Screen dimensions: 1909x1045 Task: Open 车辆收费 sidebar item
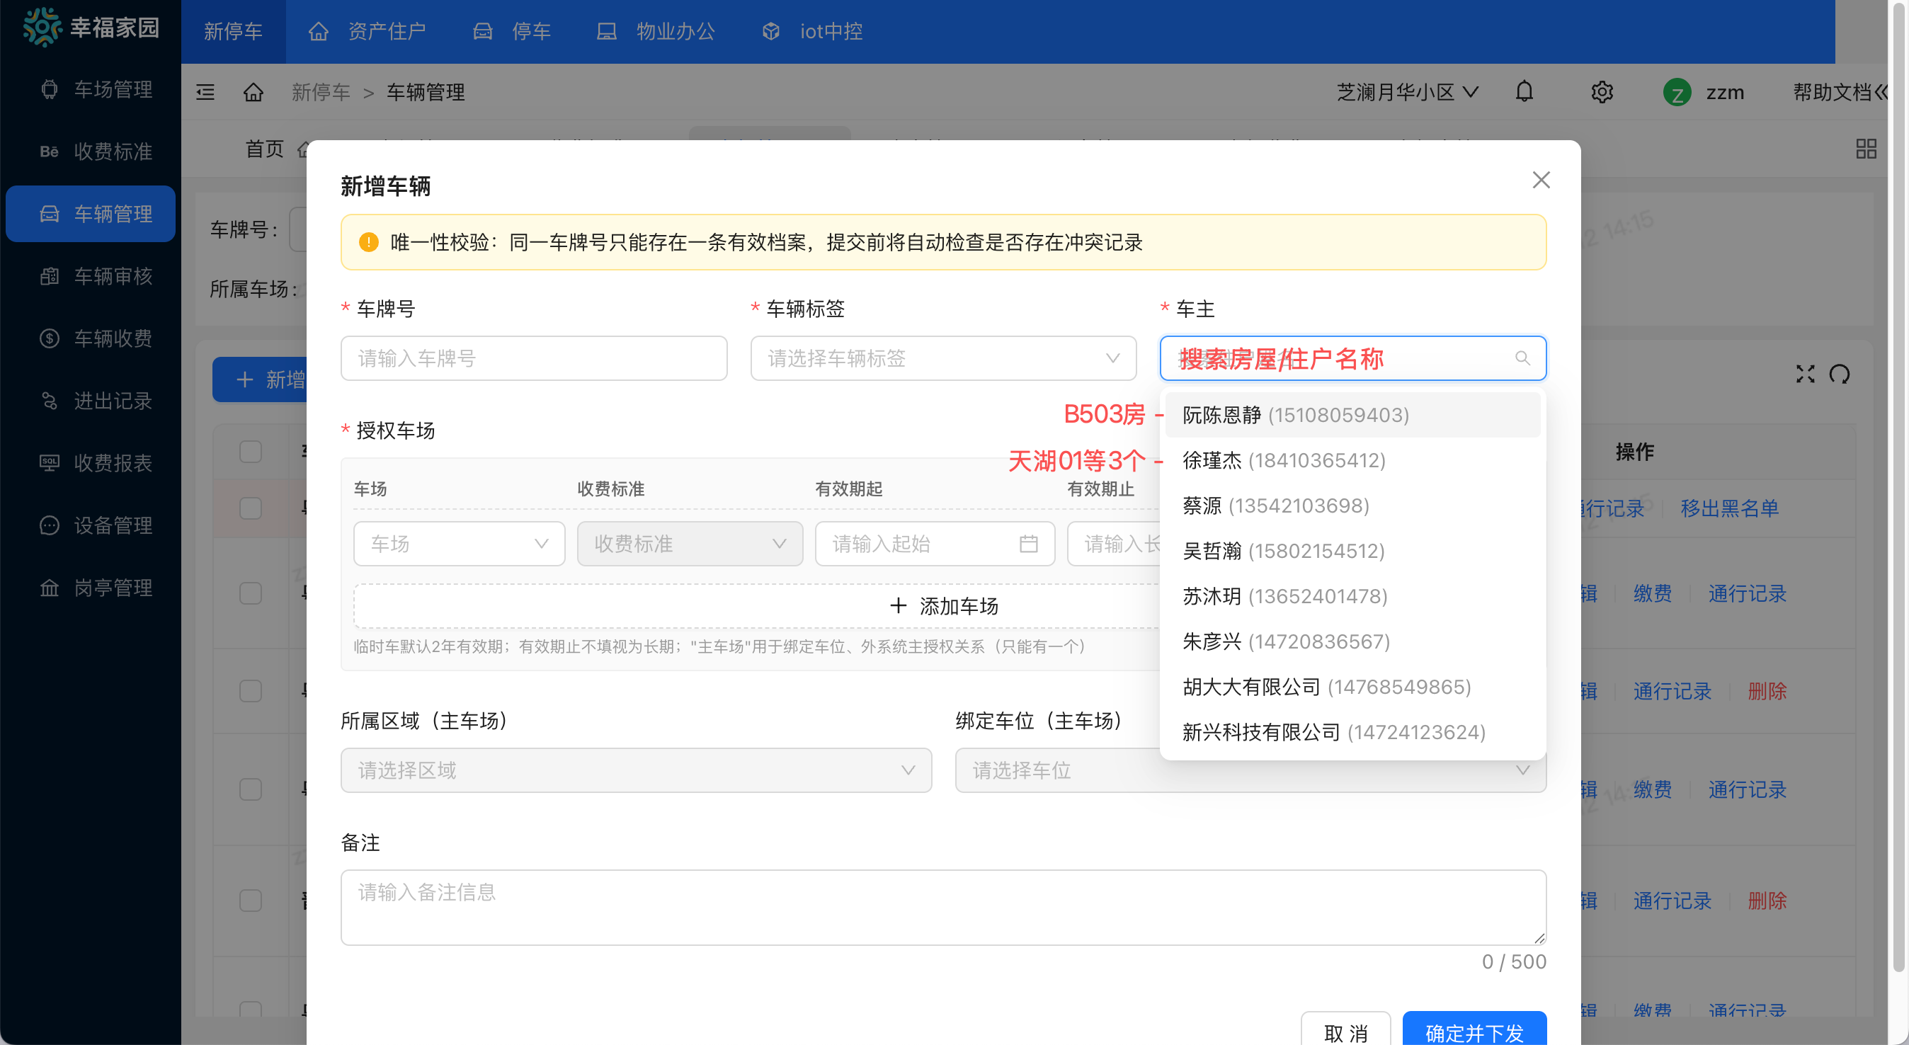[91, 338]
